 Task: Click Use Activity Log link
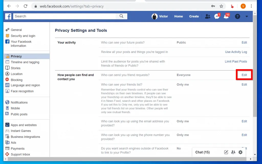pos(236,52)
